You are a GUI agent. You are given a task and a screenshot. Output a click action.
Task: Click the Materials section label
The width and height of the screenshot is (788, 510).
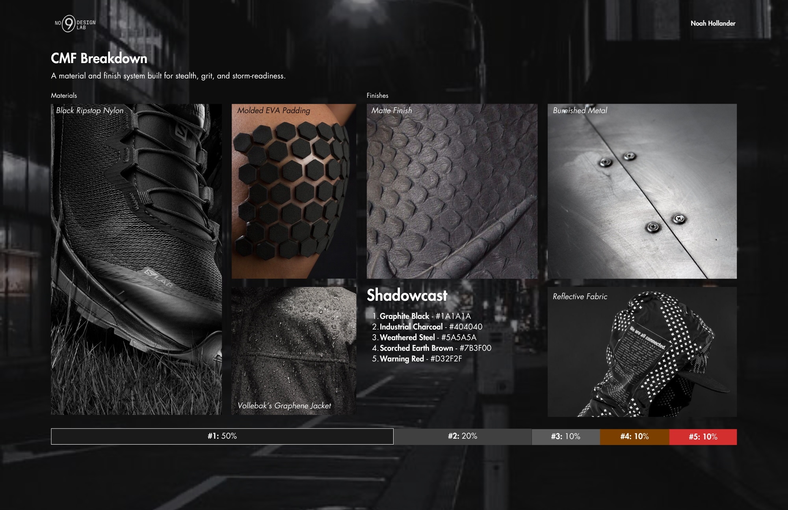64,95
